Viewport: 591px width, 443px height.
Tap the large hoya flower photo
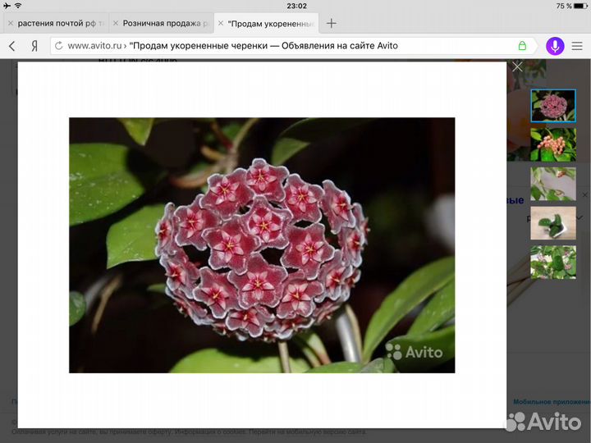point(261,244)
